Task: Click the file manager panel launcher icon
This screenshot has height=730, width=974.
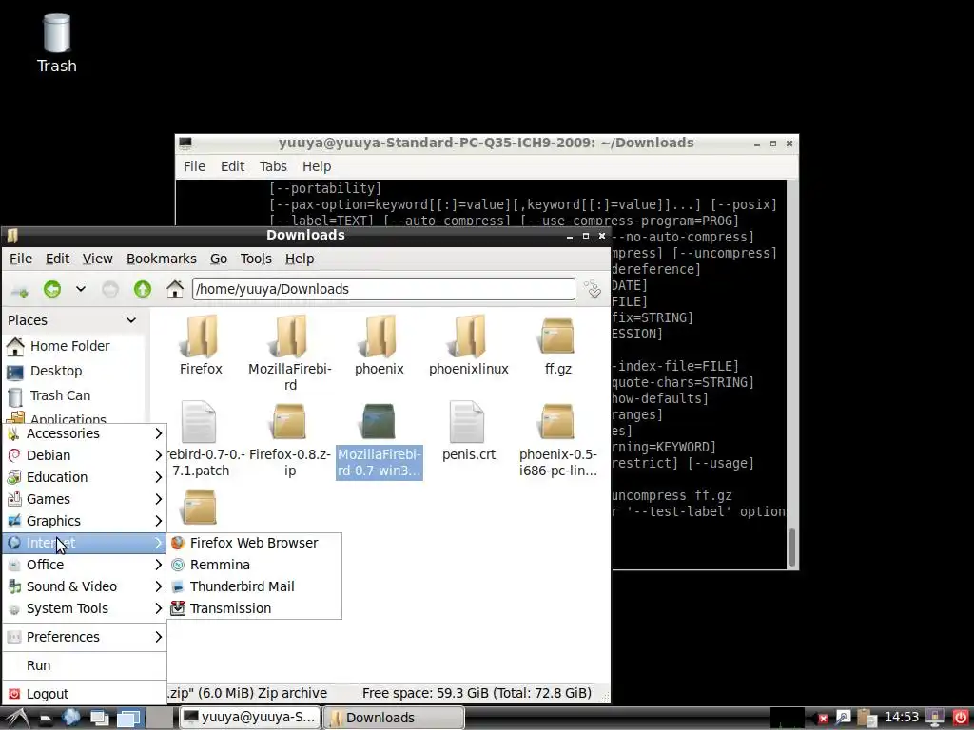Action: (46, 719)
